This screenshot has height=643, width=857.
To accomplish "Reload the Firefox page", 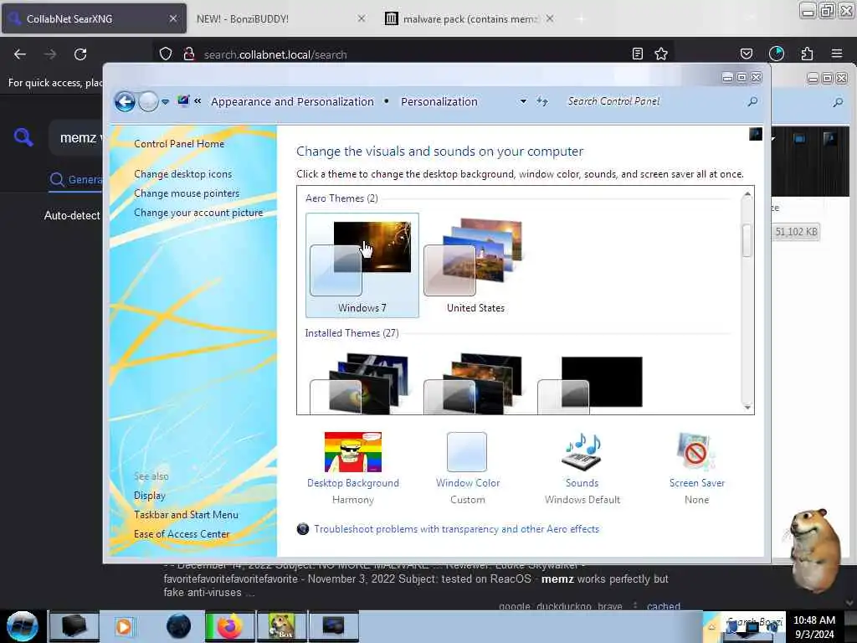I will tap(80, 54).
